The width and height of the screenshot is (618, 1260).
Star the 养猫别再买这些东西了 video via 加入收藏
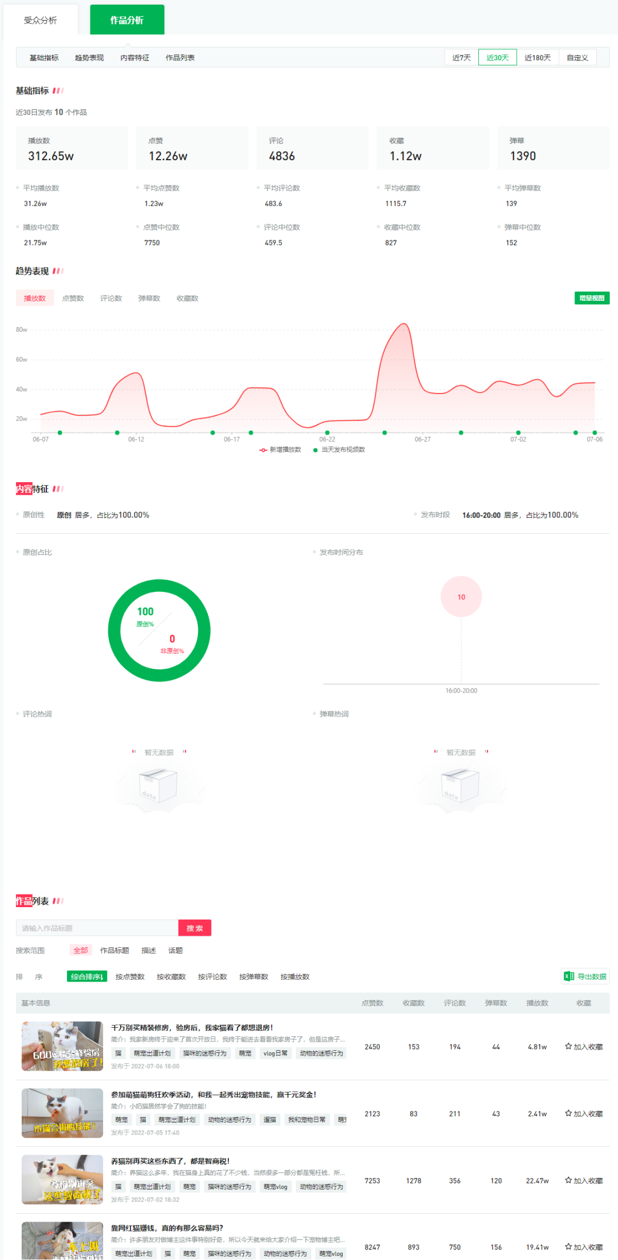click(584, 1180)
